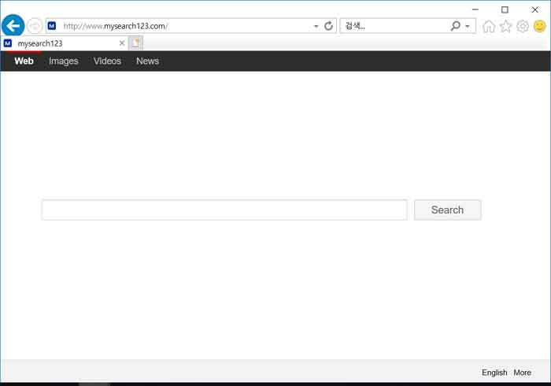Close the mysearch123 tab
This screenshot has height=386, width=551.
pos(122,43)
